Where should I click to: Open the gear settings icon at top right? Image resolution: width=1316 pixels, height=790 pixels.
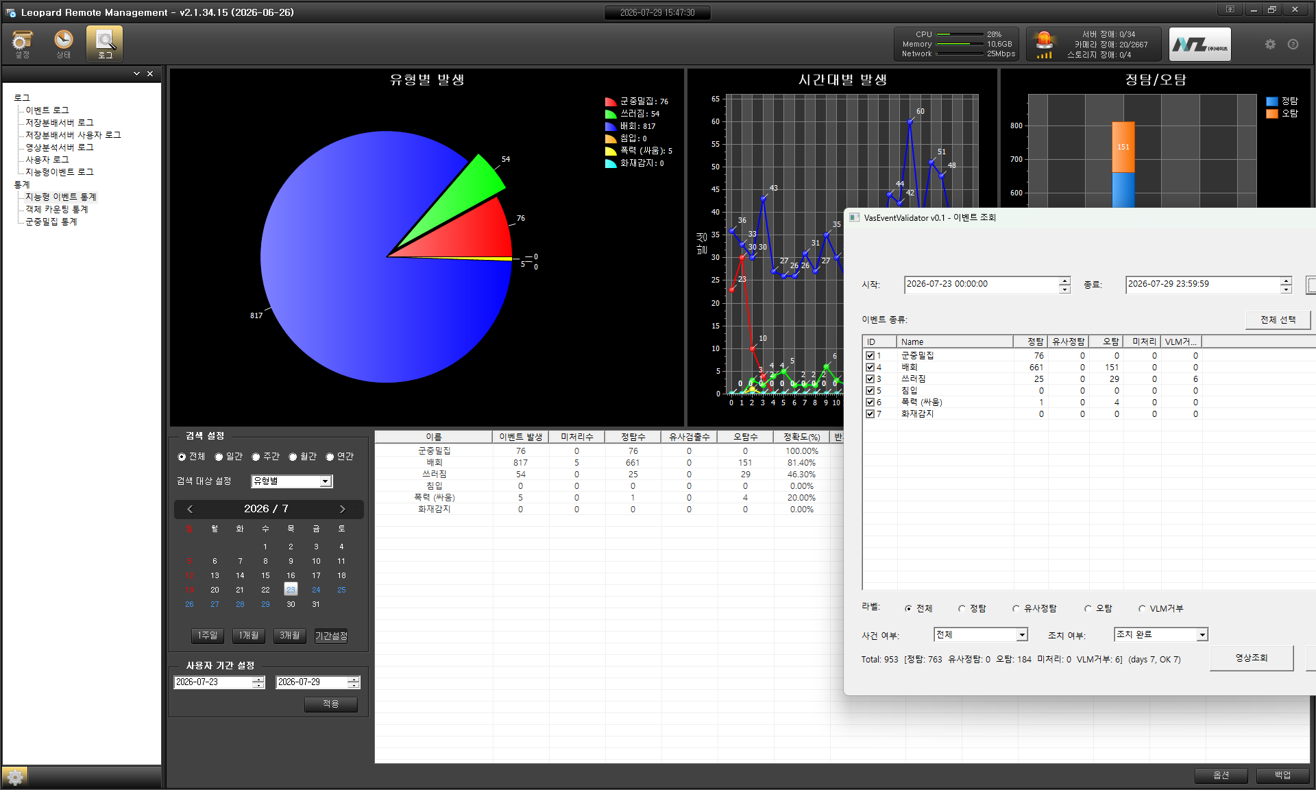point(1270,45)
